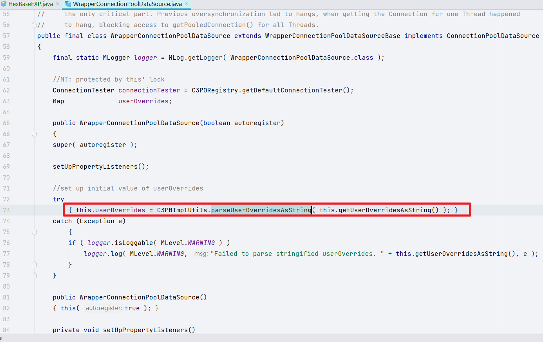Click line number 73 in the gutter

point(6,210)
